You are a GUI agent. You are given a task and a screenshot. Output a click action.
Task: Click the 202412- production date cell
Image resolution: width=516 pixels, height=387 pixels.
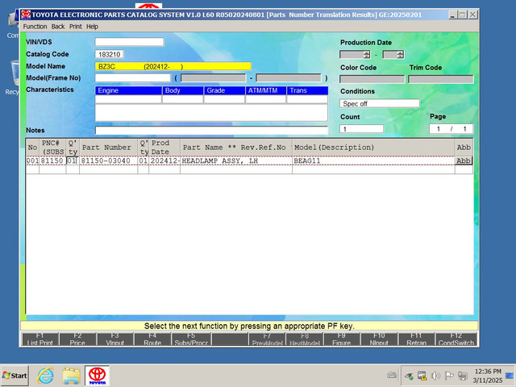(164, 161)
